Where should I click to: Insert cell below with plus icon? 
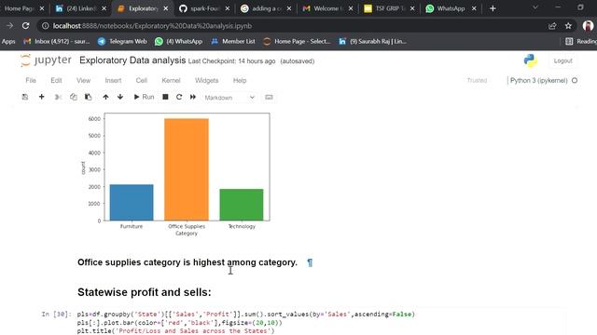41,97
